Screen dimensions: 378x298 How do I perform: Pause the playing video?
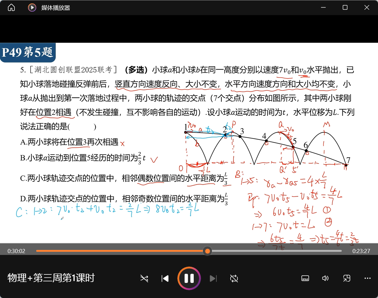tap(189, 278)
